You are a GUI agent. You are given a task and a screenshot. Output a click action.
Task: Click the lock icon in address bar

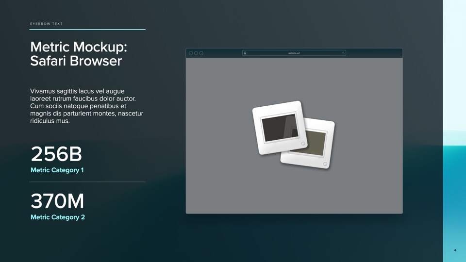pyautogui.click(x=245, y=53)
